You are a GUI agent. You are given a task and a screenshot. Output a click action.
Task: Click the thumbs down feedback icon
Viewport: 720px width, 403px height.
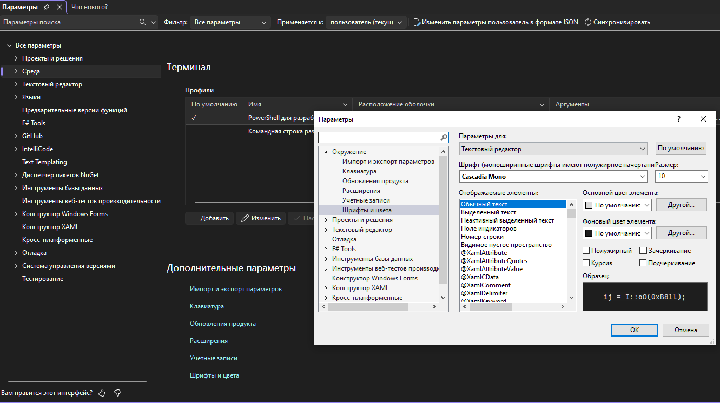coord(117,393)
